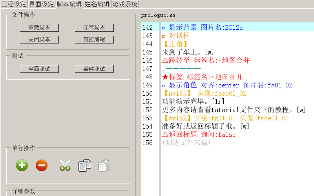
Task: Click line number 156 in the gutter
Action: [x=148, y=143]
